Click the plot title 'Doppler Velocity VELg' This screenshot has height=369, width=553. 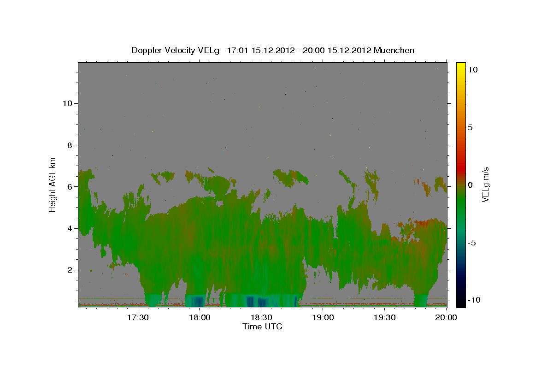(x=176, y=50)
